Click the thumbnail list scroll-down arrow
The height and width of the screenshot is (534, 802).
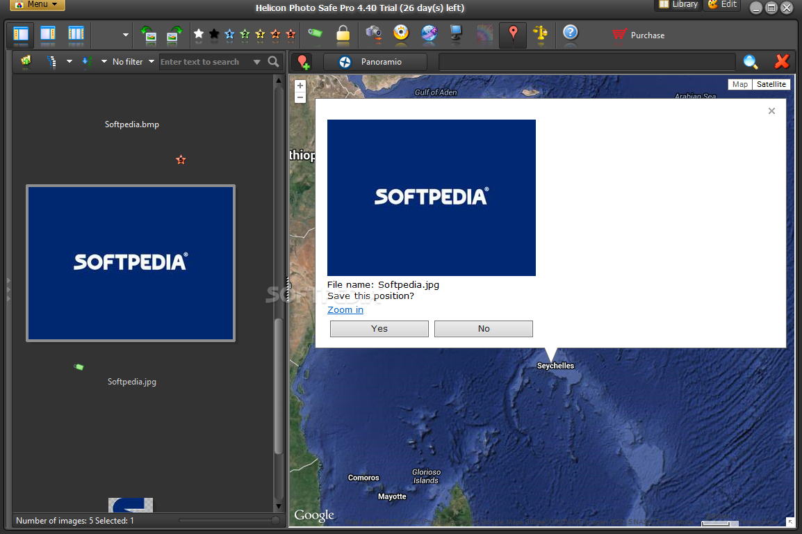(x=278, y=506)
